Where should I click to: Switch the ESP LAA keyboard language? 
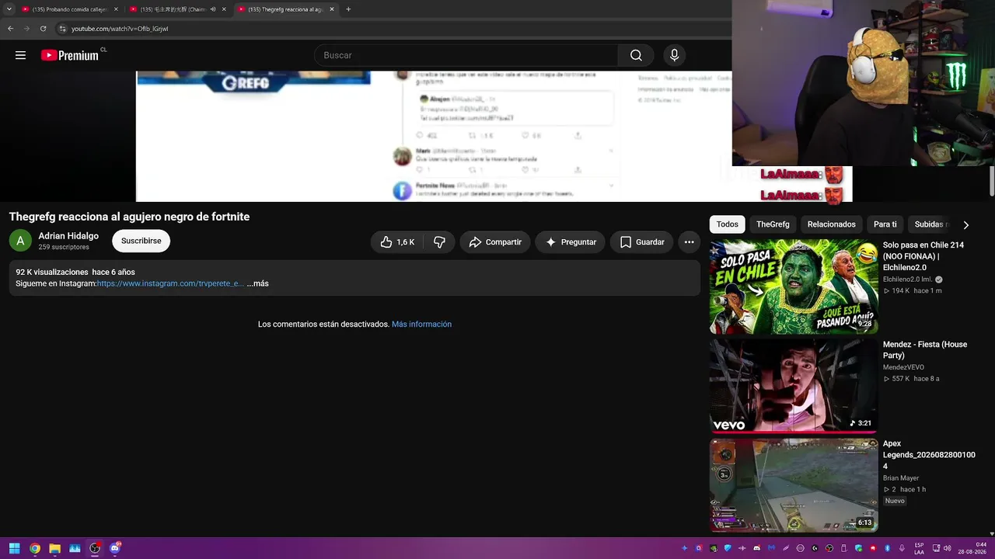(x=919, y=548)
